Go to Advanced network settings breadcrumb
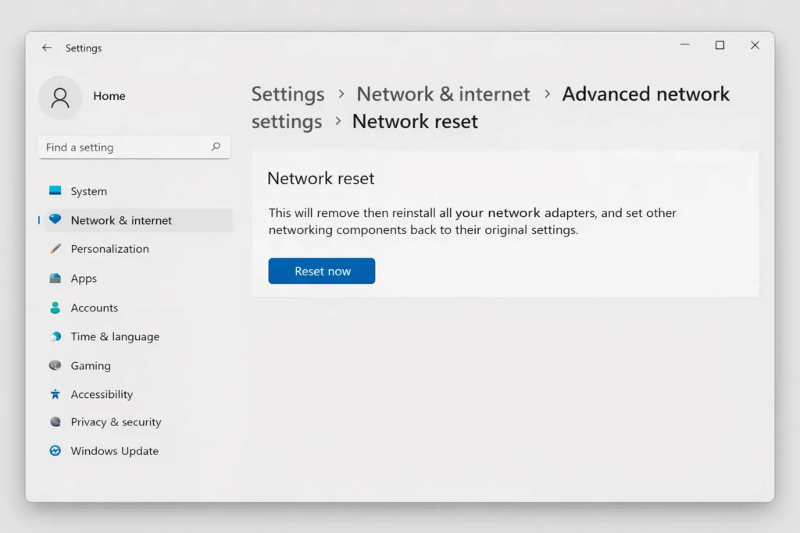Image resolution: width=800 pixels, height=533 pixels. [645, 94]
